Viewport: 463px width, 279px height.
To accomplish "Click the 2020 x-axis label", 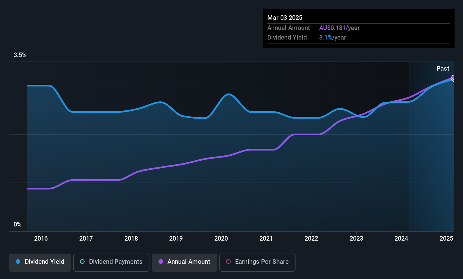I will 221,239.
